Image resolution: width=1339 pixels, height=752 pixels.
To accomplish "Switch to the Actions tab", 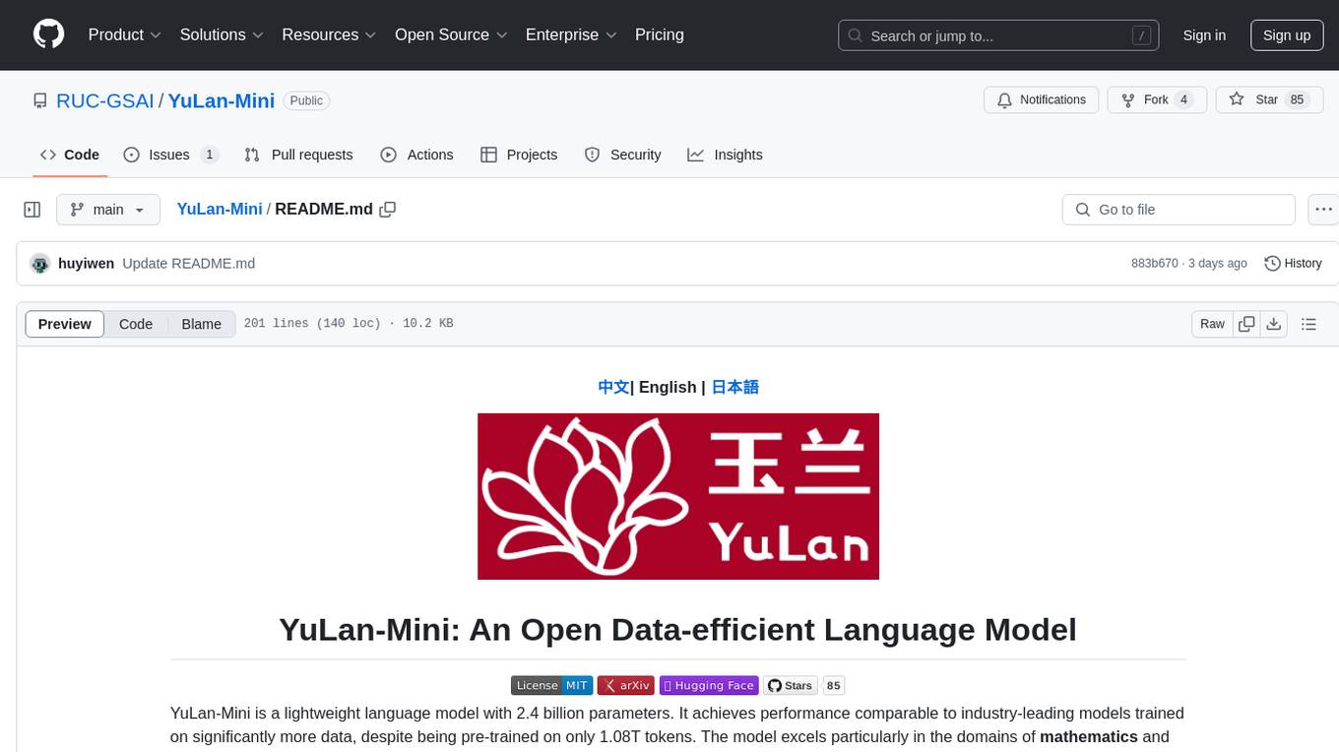I will (417, 155).
